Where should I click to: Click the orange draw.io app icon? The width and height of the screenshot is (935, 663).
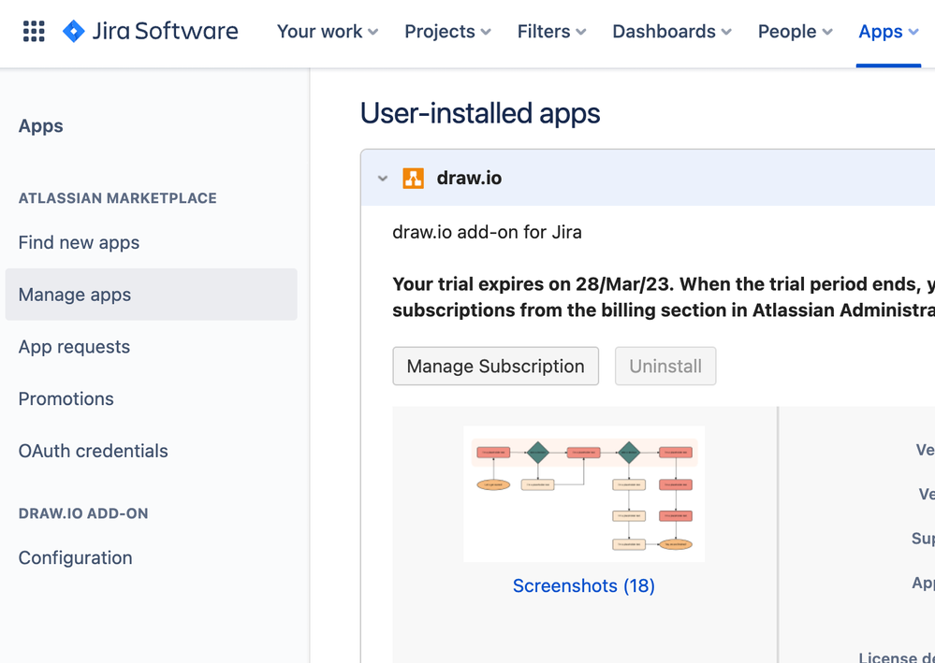point(414,178)
